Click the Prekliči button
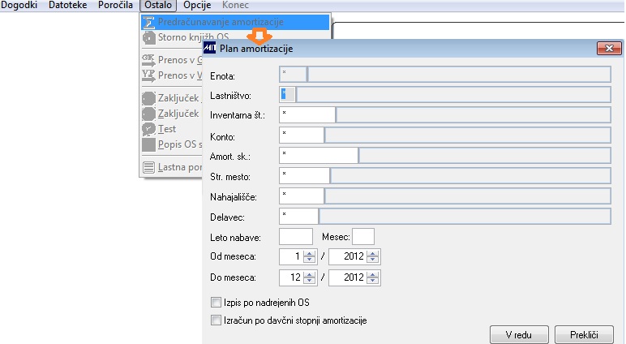 tap(584, 335)
